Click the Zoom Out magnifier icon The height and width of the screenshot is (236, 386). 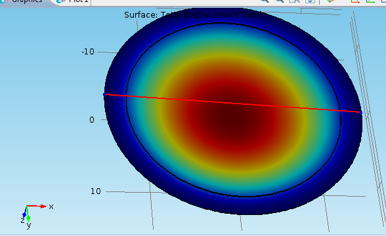tap(280, 1)
